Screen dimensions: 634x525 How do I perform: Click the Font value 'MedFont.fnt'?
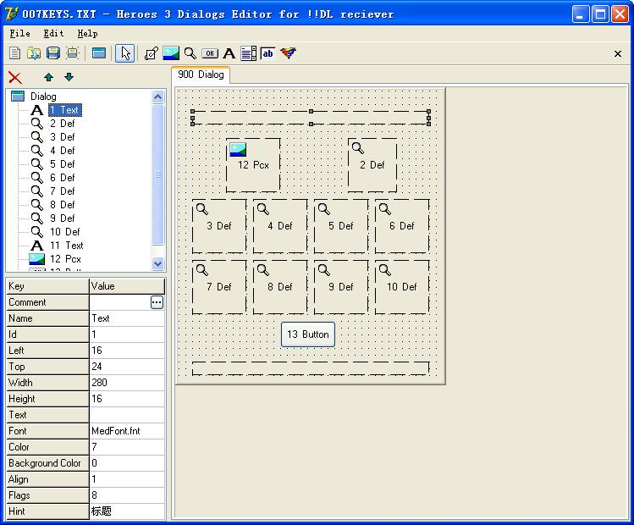click(x=127, y=431)
